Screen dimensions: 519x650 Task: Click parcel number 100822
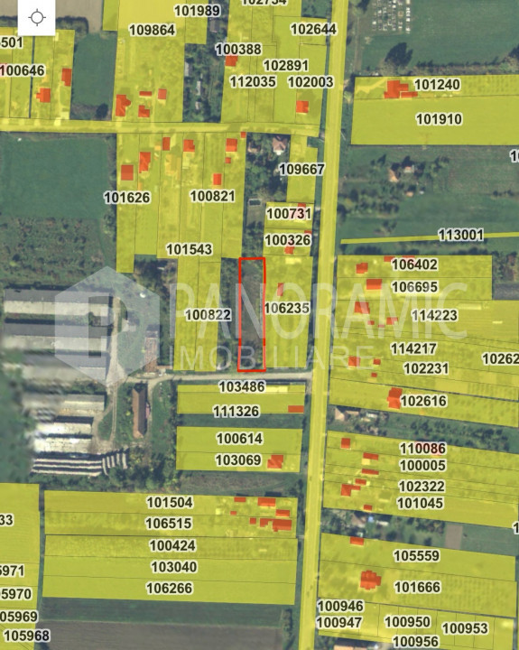(208, 315)
